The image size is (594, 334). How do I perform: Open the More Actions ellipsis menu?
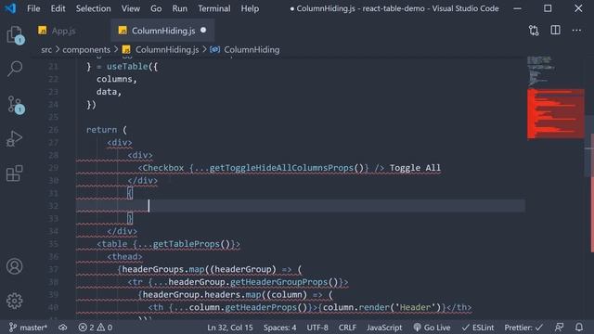pos(576,31)
